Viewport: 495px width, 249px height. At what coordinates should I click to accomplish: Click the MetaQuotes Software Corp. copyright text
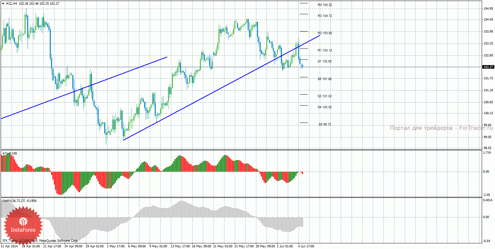[58, 240]
